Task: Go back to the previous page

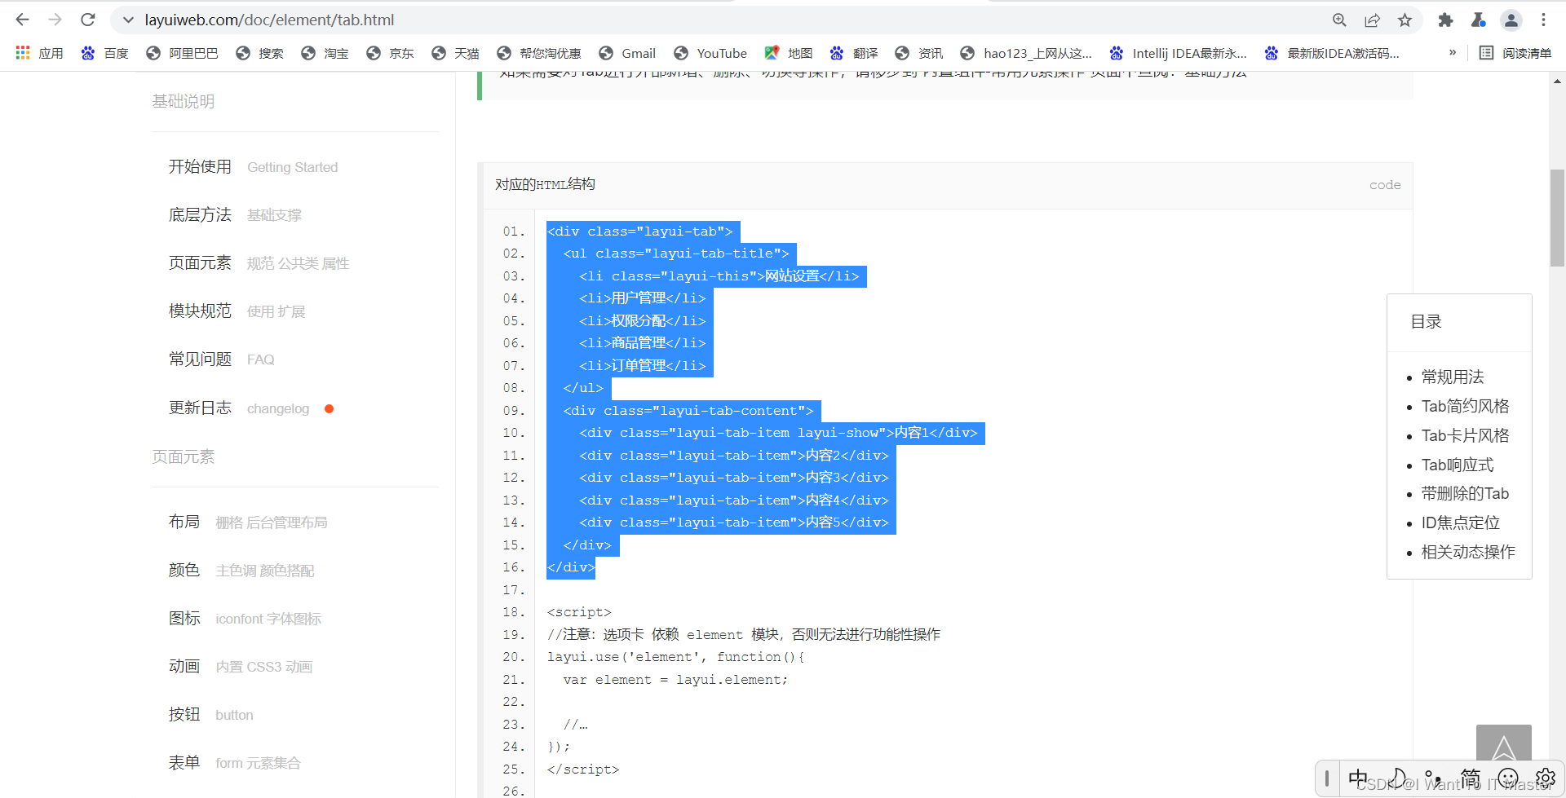Action: click(x=22, y=20)
